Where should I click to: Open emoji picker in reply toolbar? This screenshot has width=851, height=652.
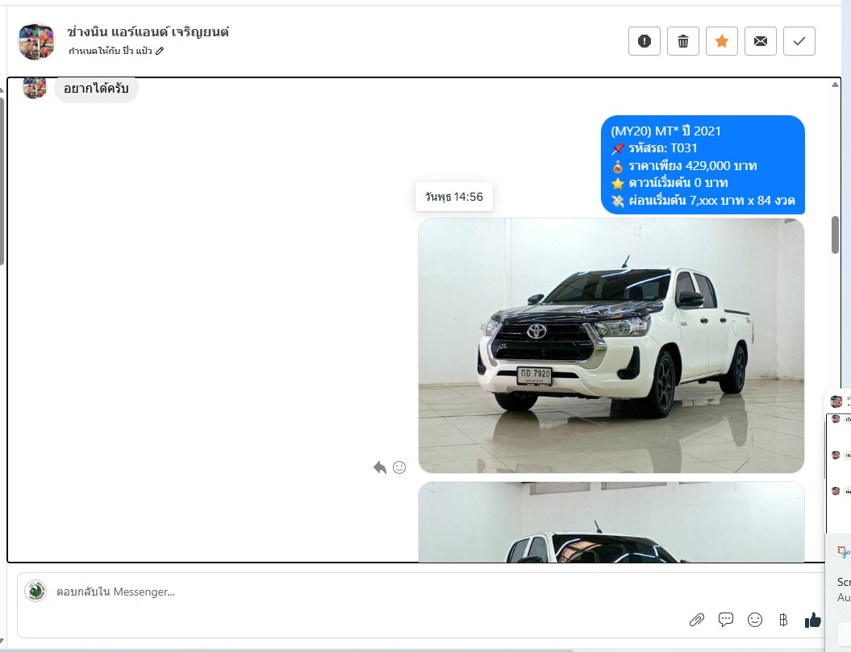pos(755,620)
